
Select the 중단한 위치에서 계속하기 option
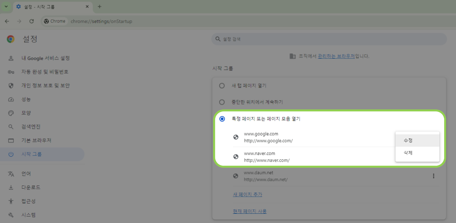coord(222,102)
